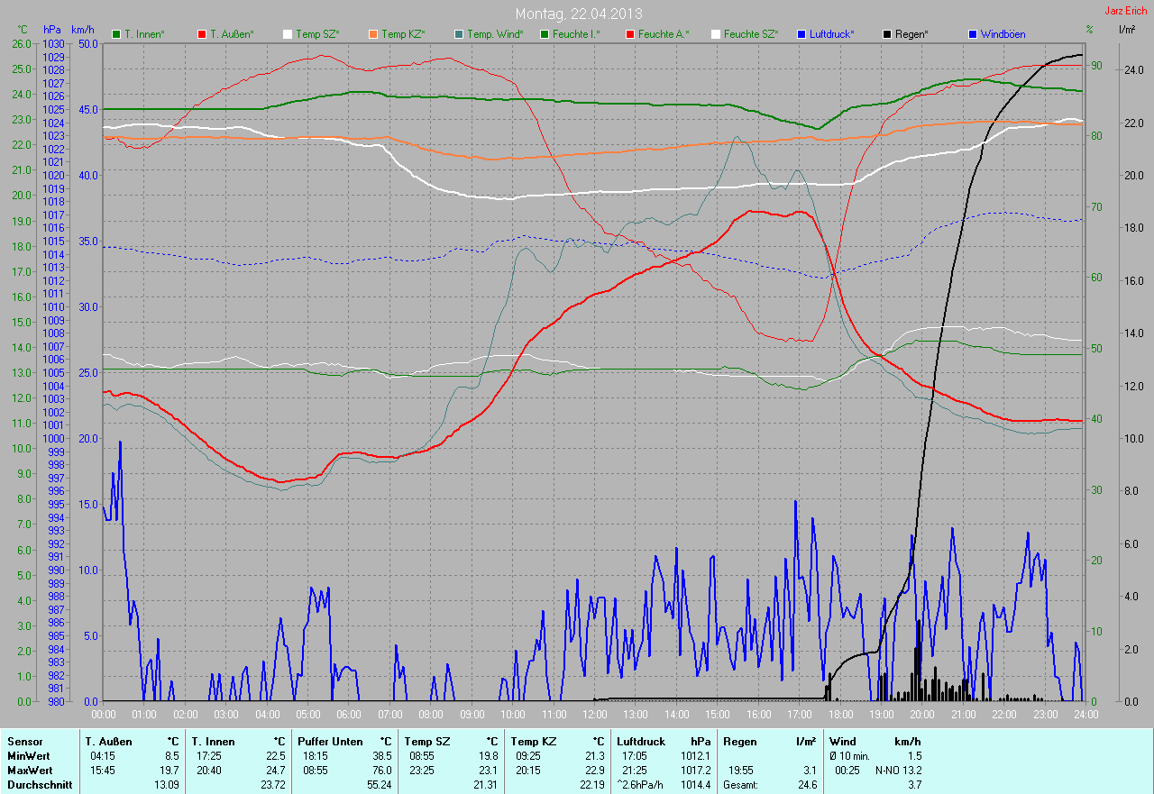The image size is (1154, 794).
Task: Select the T. Außen min time "04:15"
Action: [101, 756]
